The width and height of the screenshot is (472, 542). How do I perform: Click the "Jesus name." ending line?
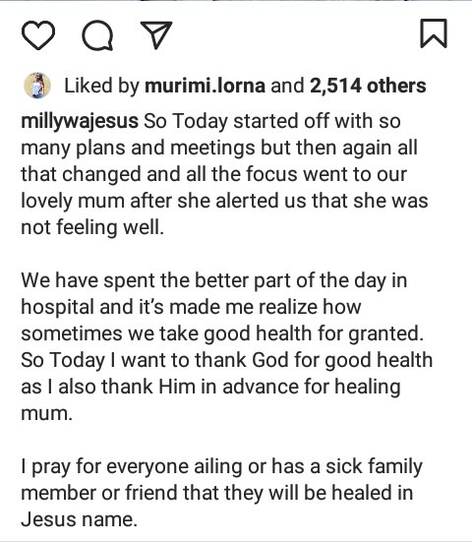(80, 519)
